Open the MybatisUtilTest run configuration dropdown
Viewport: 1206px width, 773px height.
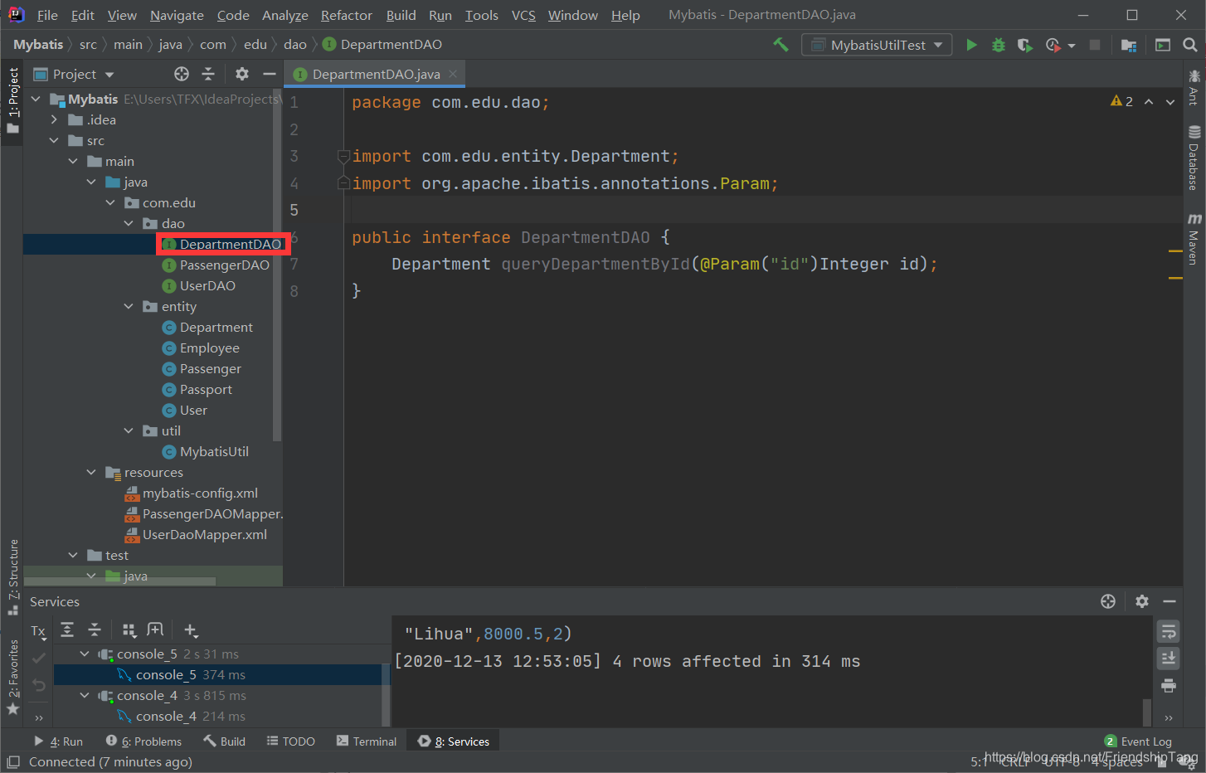pos(877,45)
